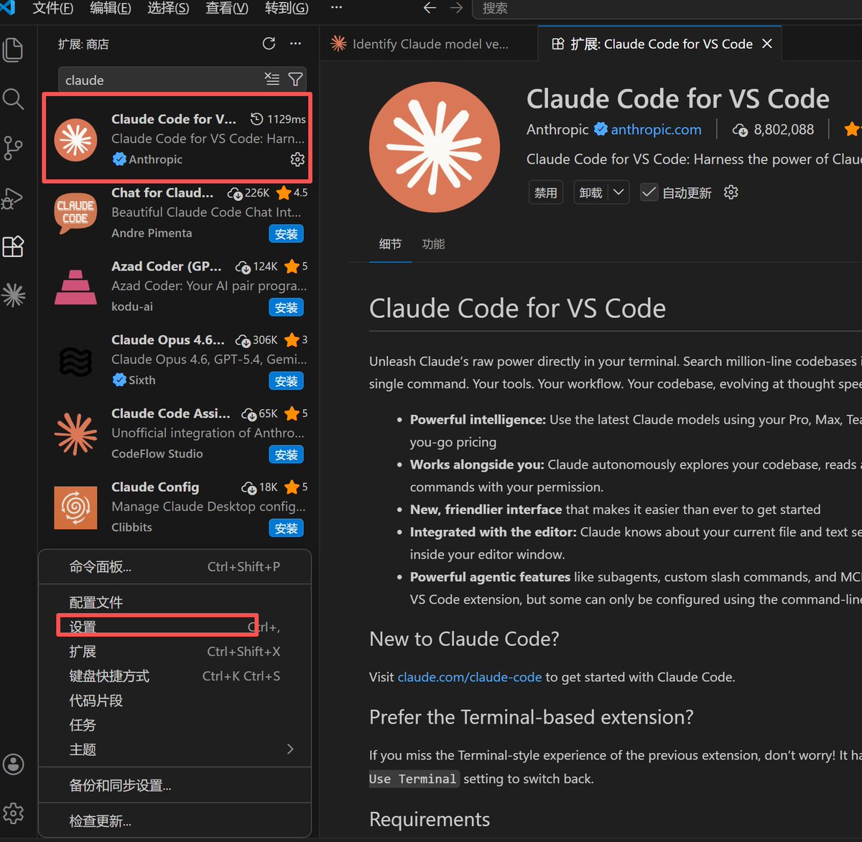Click the 禁用 disable button
Image resolution: width=862 pixels, height=842 pixels.
(x=546, y=192)
